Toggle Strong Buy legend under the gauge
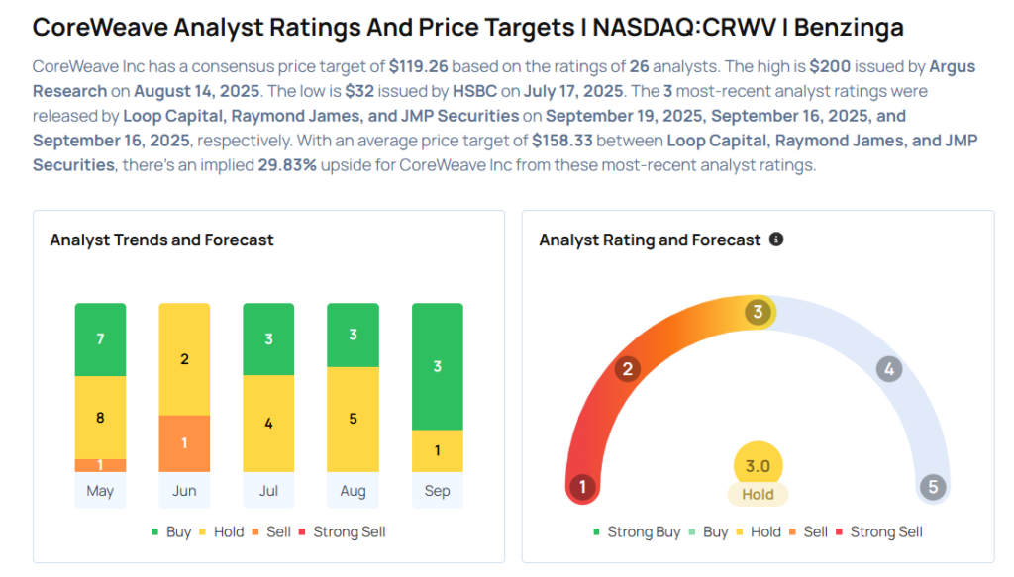 (637, 531)
